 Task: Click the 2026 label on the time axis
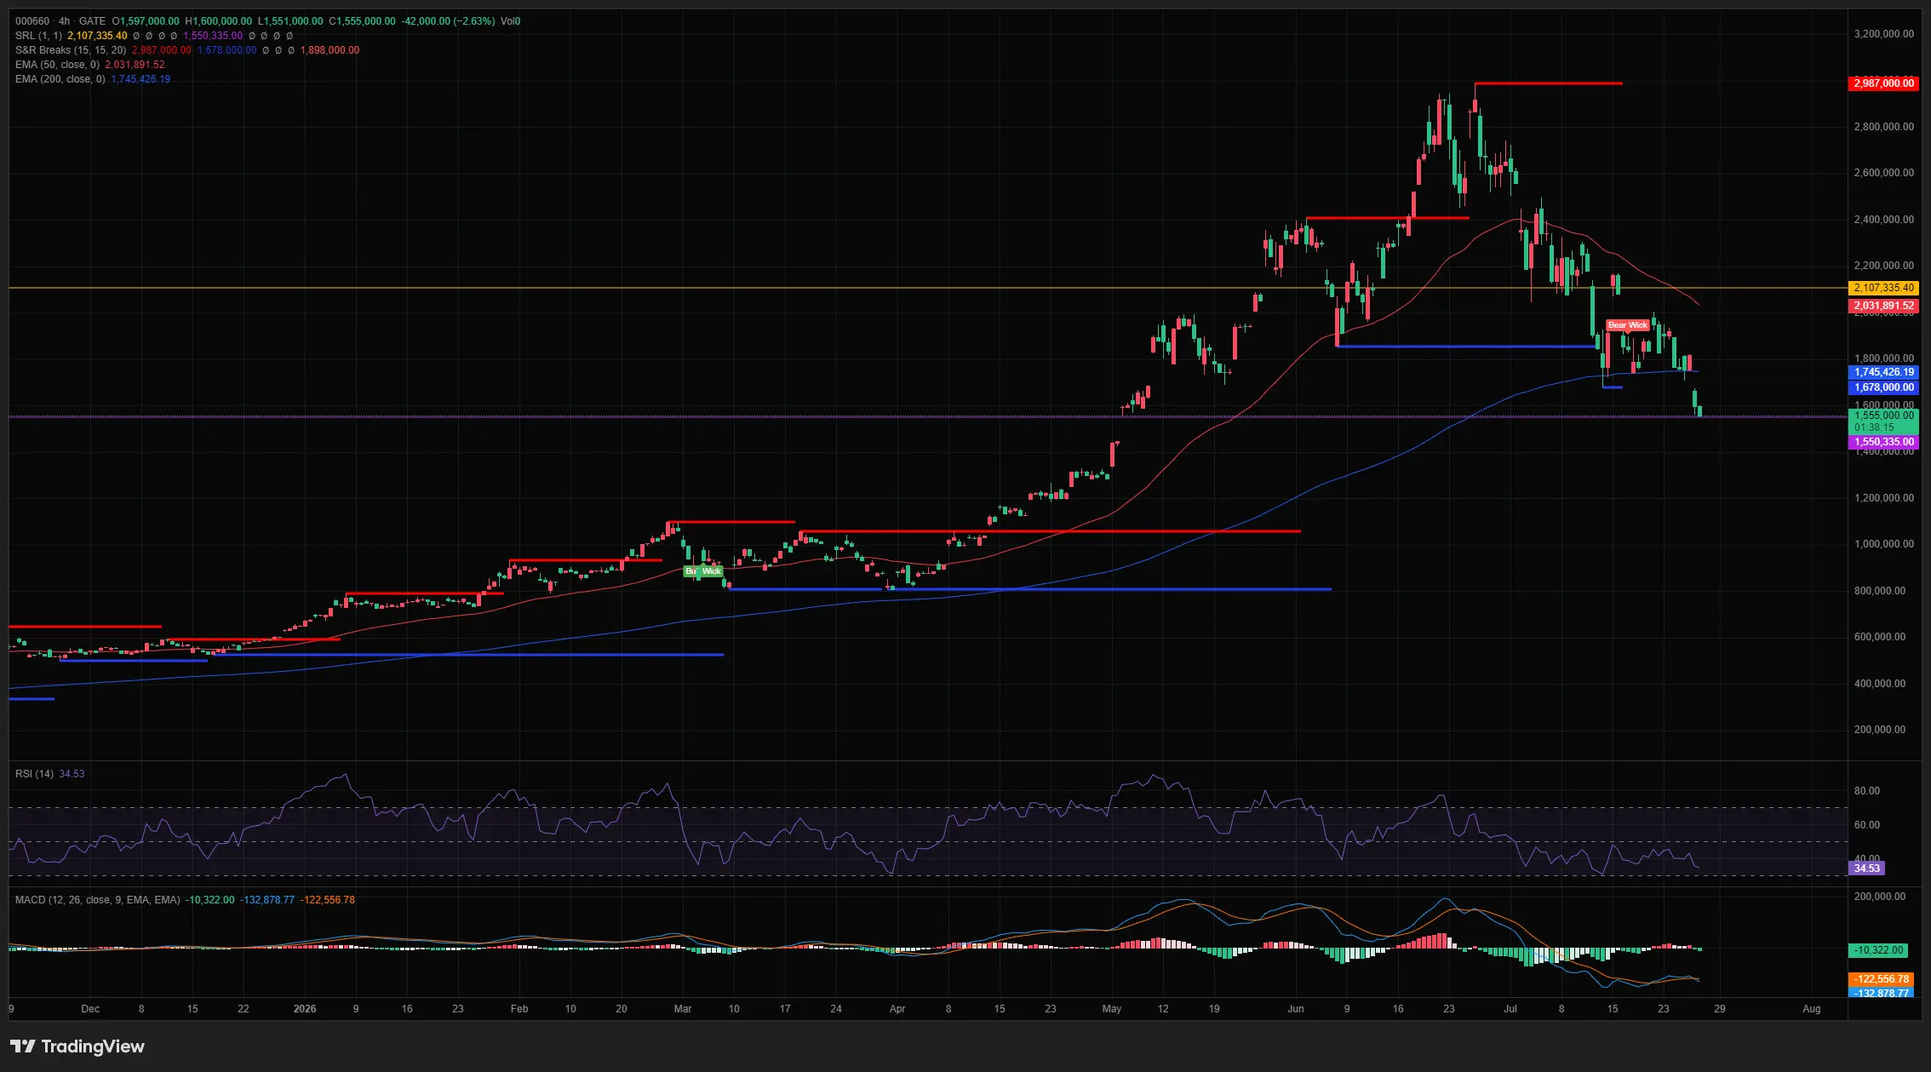coord(305,1009)
